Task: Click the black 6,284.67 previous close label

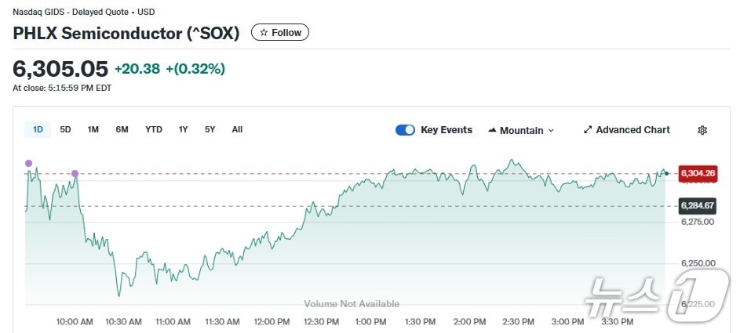Action: [x=698, y=206]
